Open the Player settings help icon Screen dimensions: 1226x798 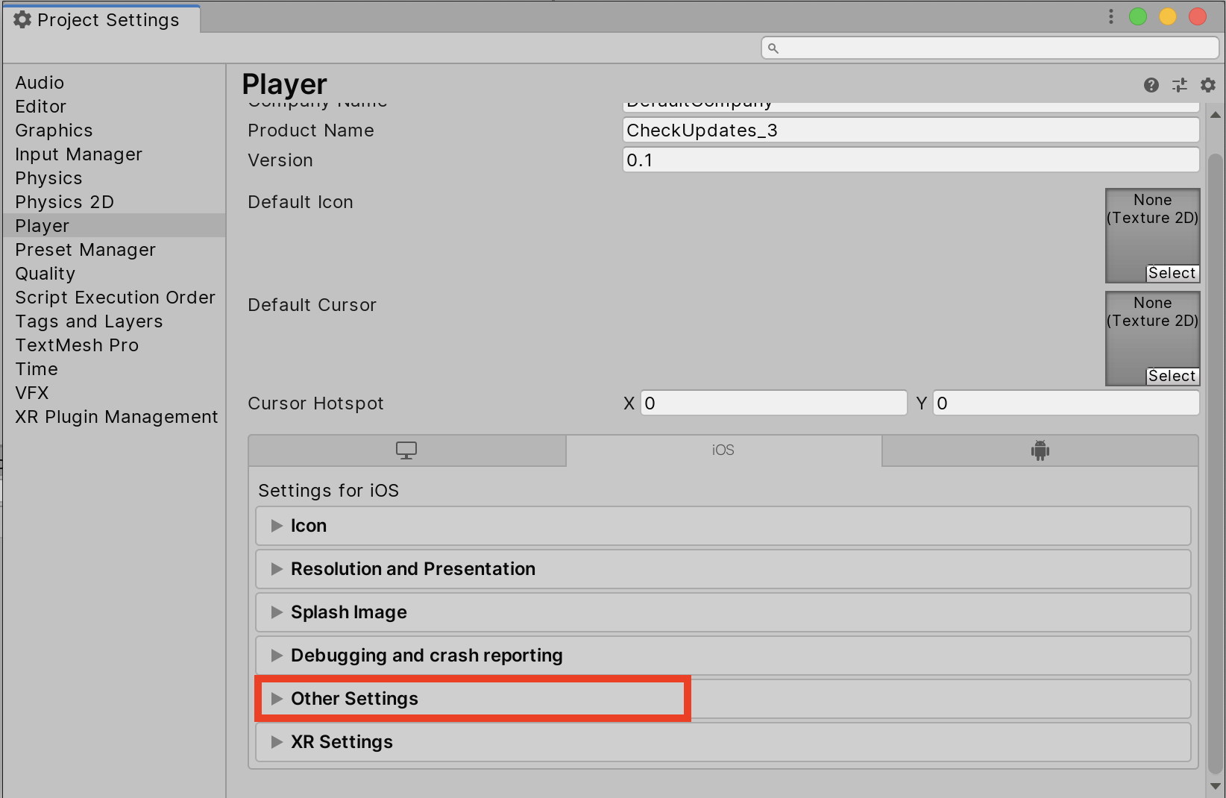click(x=1151, y=85)
